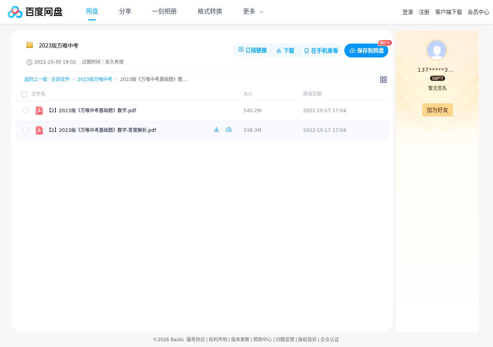The width and height of the screenshot is (493, 347).
Task: Check the box for 数学-答案解析.pdf
Action: 26,130
